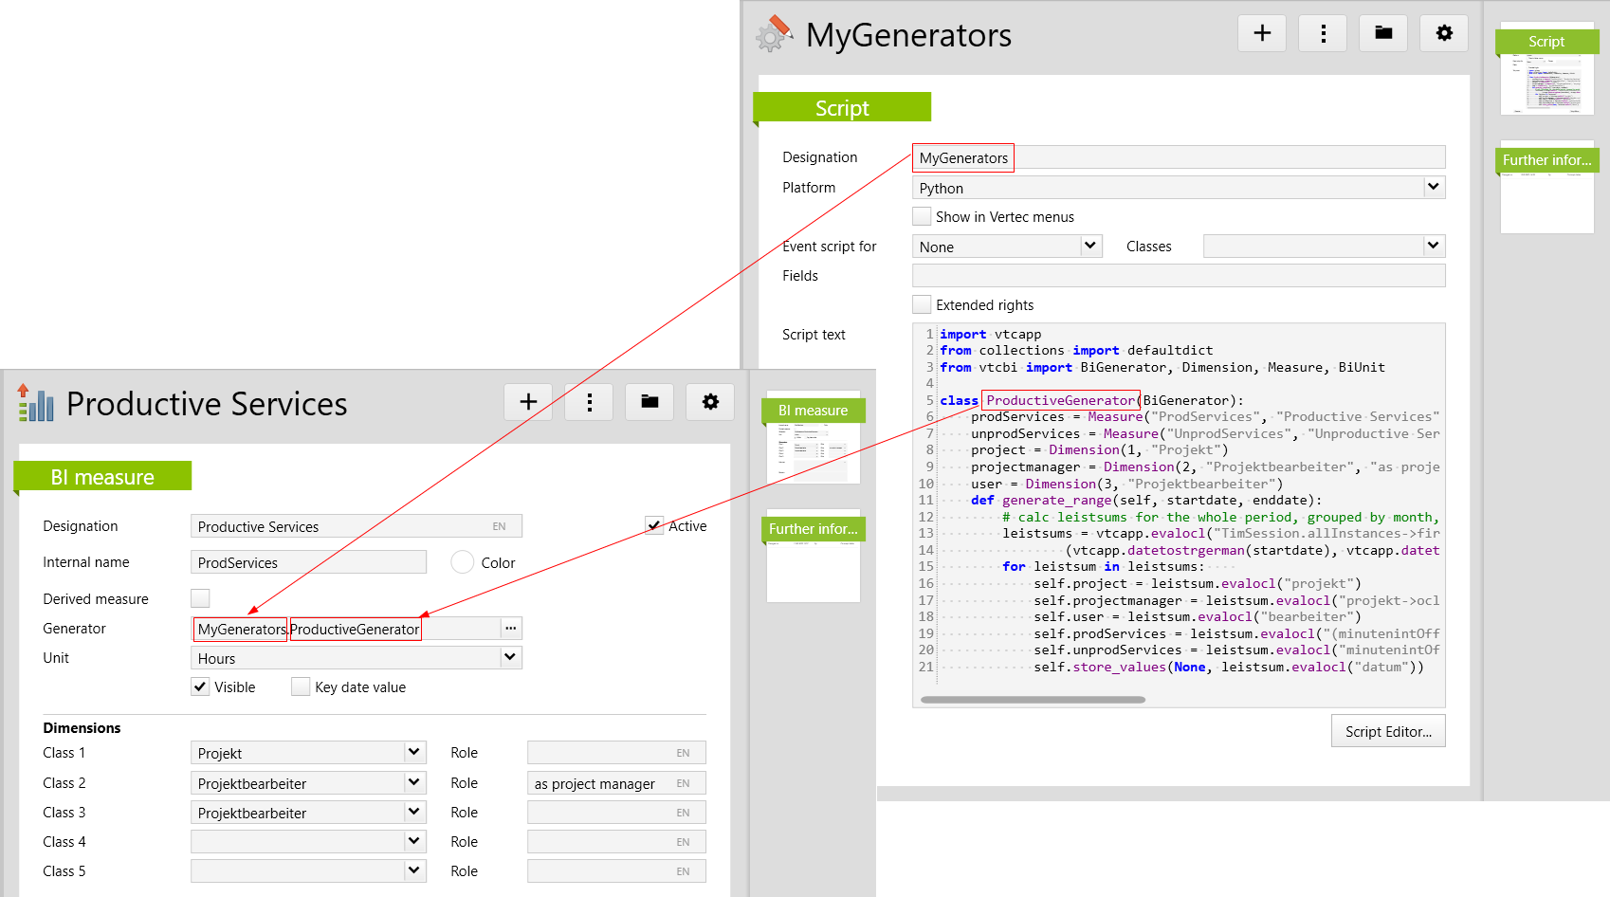
Task: Toggle the Extended rights checkbox
Action: pyautogui.click(x=922, y=304)
